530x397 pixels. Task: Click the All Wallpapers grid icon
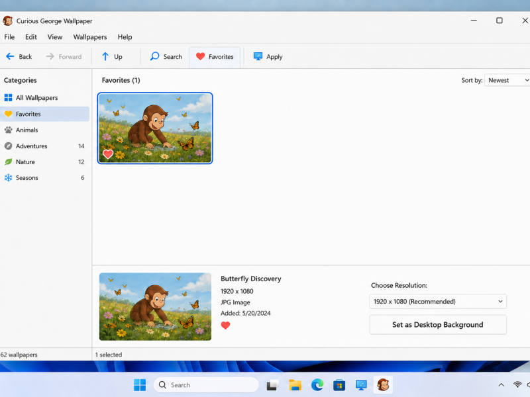(x=8, y=98)
